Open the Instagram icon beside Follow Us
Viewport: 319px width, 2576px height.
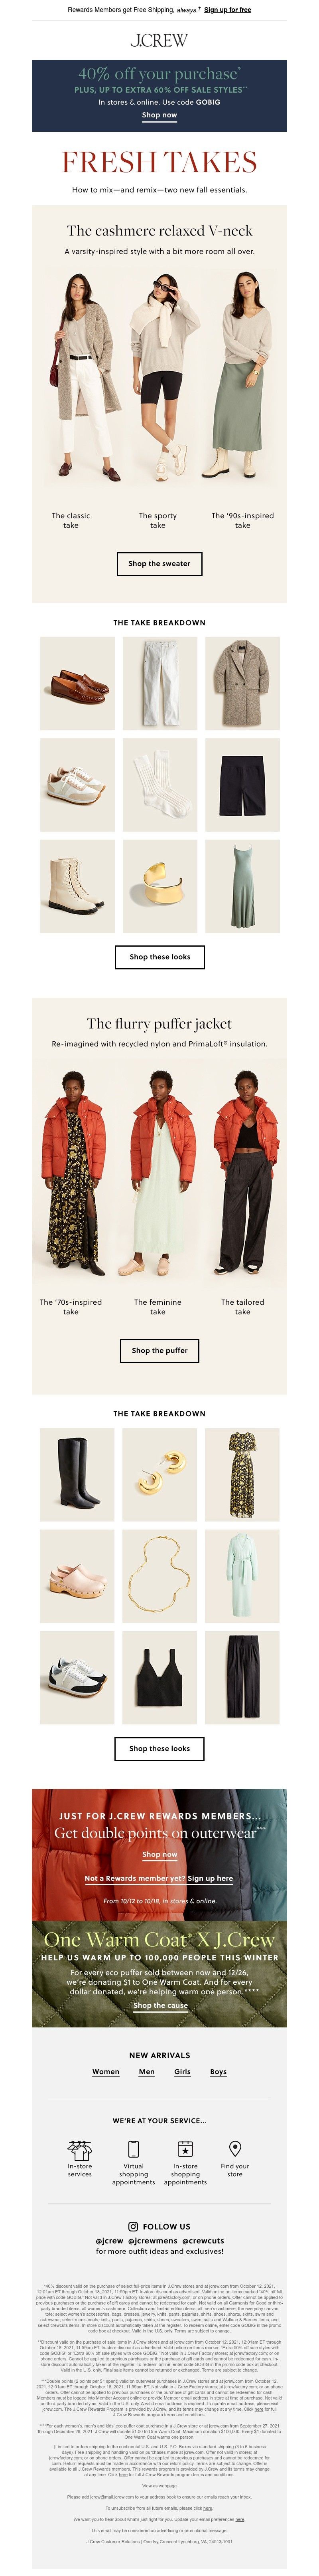click(133, 2227)
